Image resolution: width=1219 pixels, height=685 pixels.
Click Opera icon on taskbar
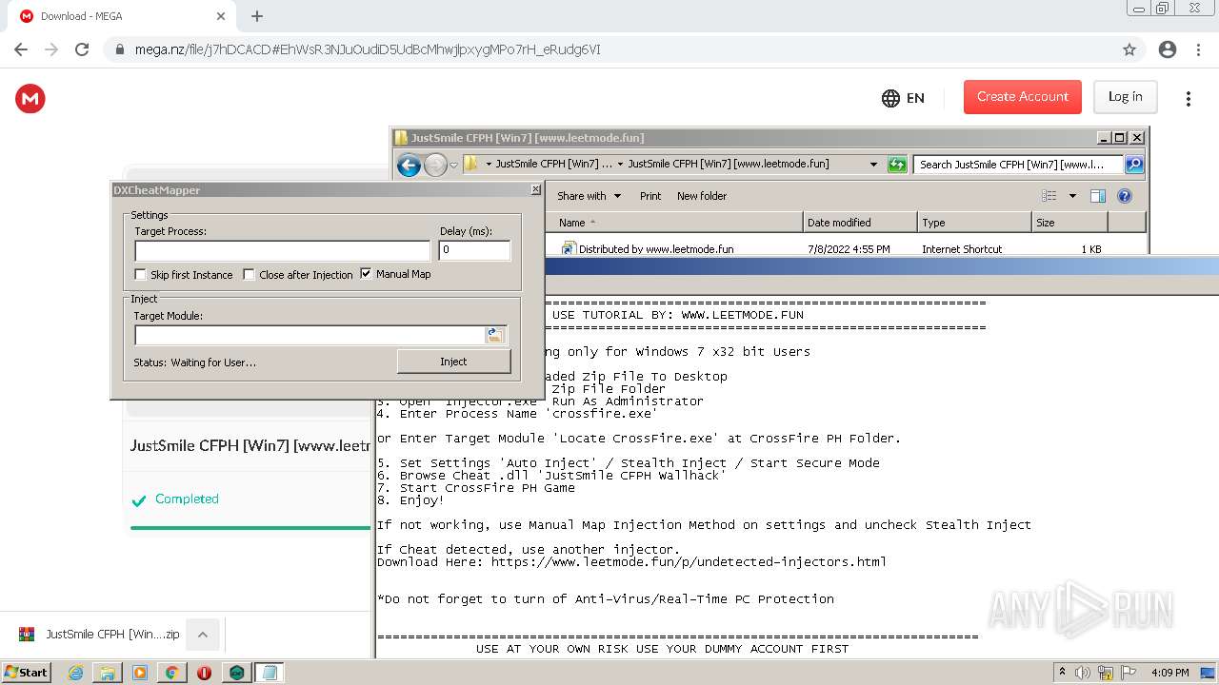click(x=204, y=673)
